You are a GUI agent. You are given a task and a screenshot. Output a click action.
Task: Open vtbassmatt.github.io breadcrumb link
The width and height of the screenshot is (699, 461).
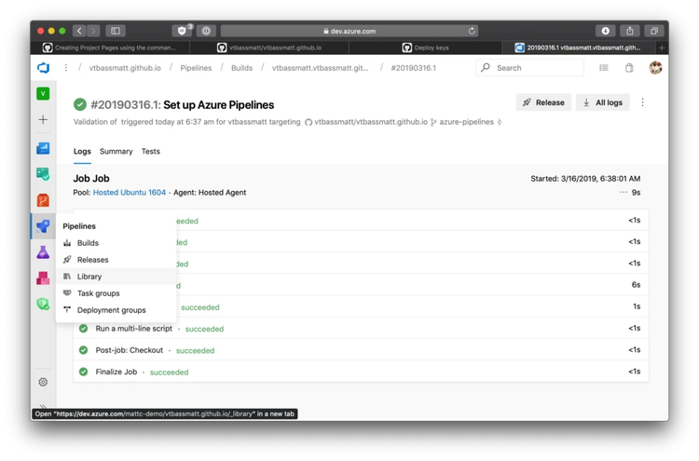pos(125,68)
